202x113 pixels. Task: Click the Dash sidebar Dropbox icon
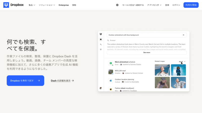click(x=101, y=34)
